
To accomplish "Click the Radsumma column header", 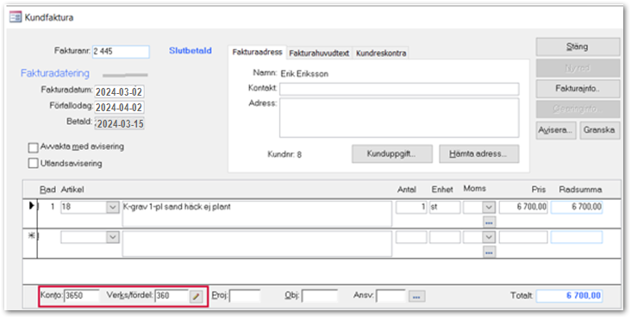I will (580, 190).
